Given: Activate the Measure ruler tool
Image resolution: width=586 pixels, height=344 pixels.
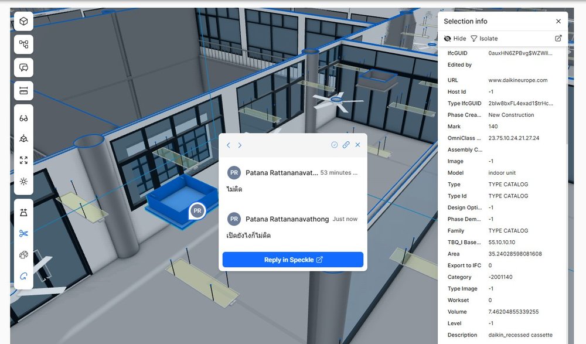Looking at the screenshot, I should pos(23,91).
